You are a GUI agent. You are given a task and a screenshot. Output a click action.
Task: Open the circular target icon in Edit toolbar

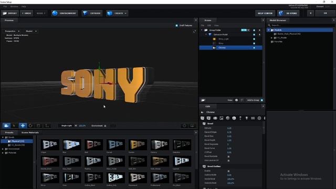click(259, 118)
